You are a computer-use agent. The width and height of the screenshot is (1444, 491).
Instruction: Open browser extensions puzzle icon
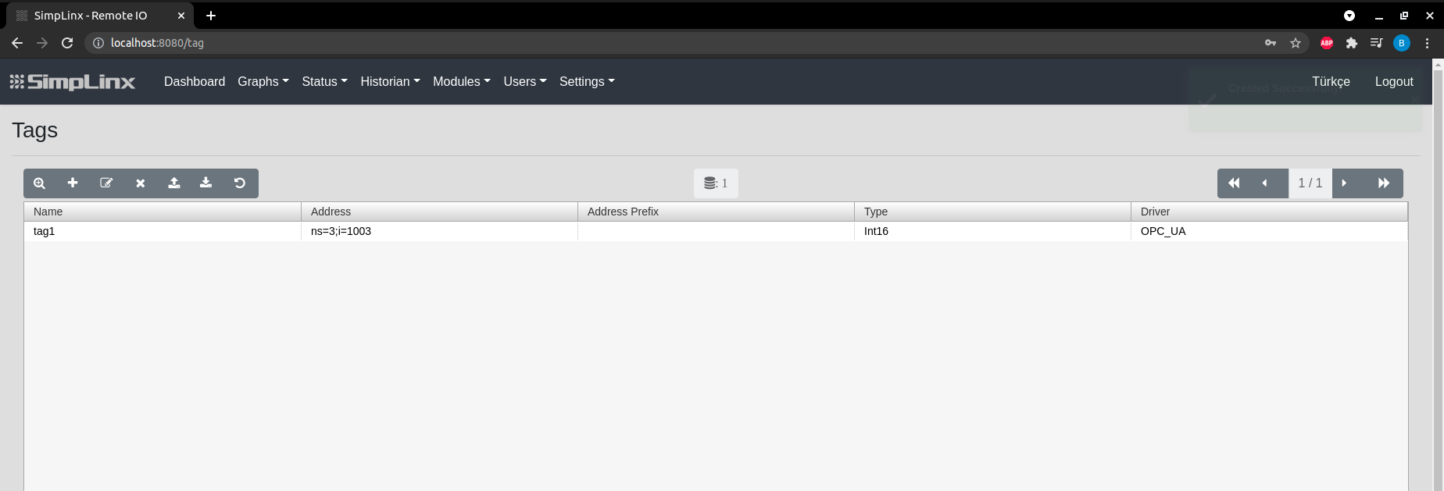point(1352,43)
